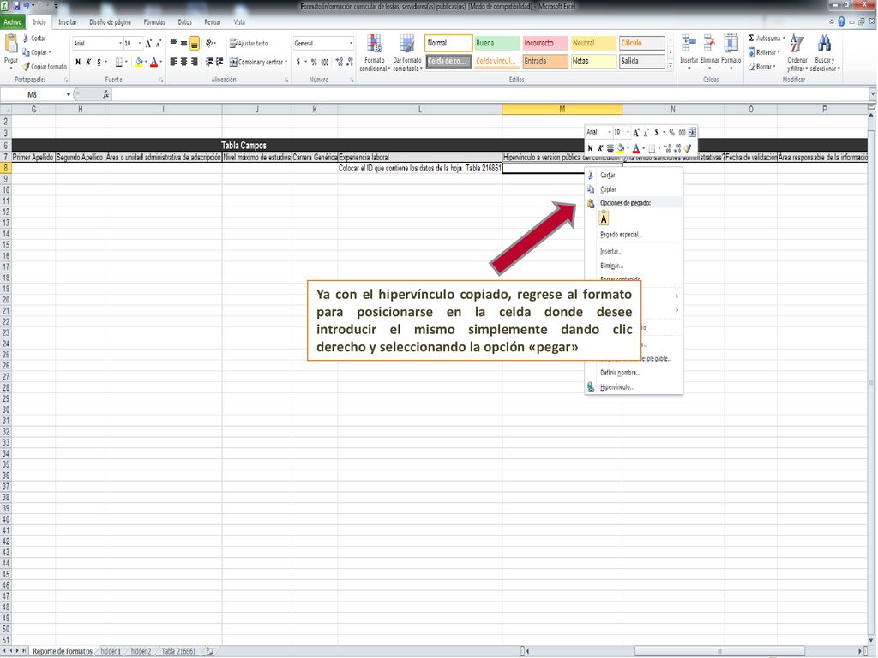878x658 pixels.
Task: Click format painter in mini toolbar
Action: [687, 148]
